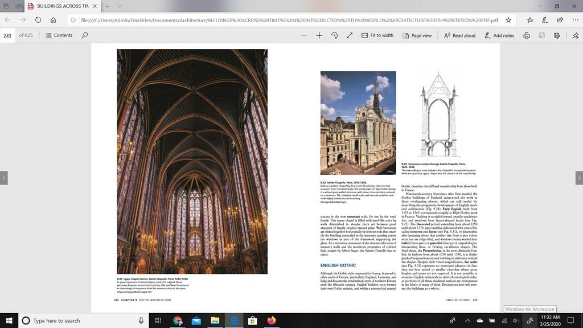Open Task View
Viewport: 583px width, 328px height.
158,321
